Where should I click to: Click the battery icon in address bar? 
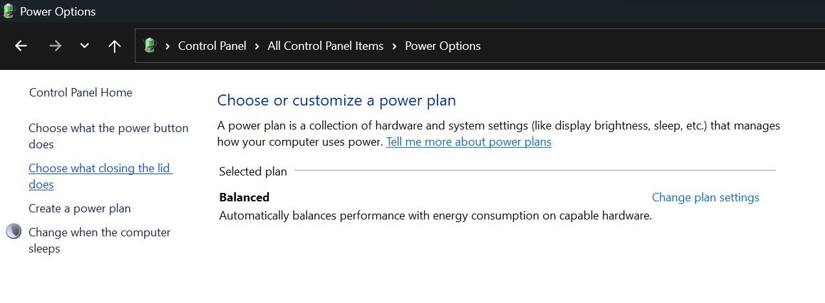tap(150, 45)
